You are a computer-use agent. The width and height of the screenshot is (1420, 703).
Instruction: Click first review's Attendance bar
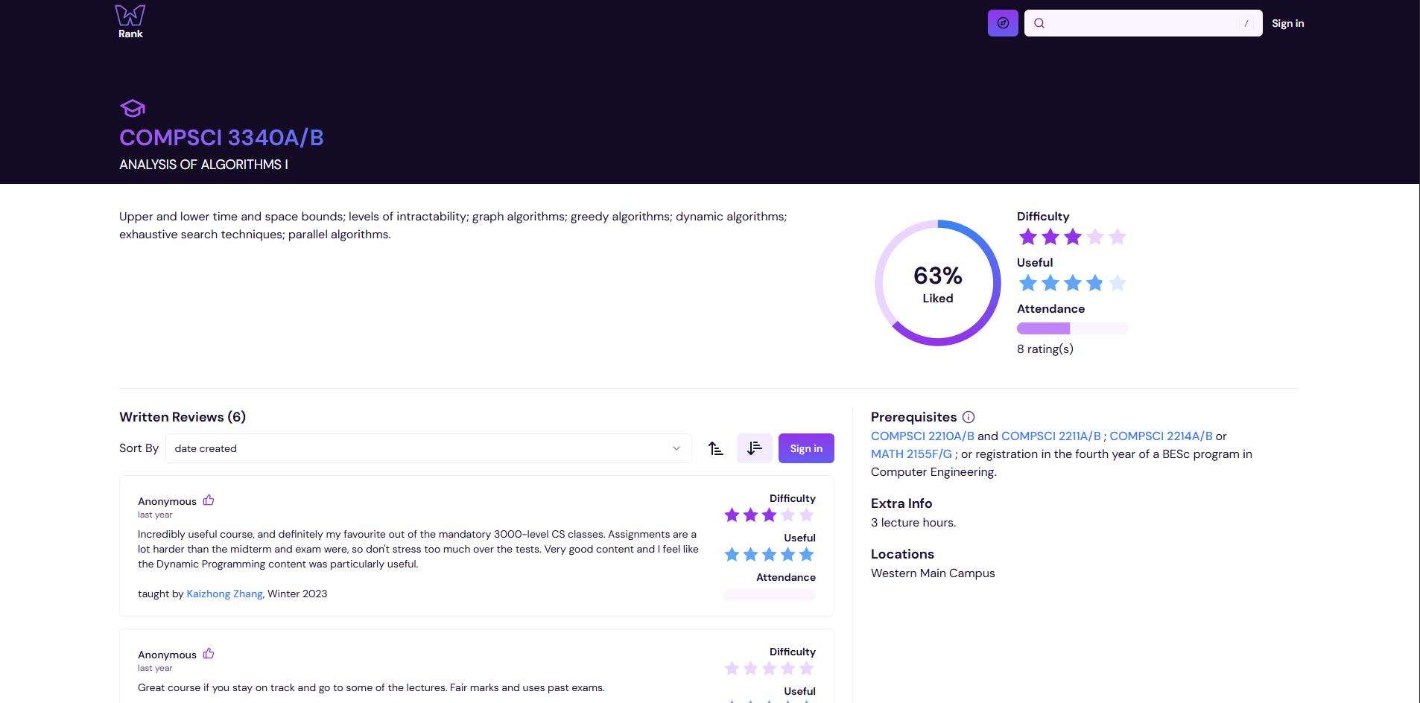pos(769,594)
